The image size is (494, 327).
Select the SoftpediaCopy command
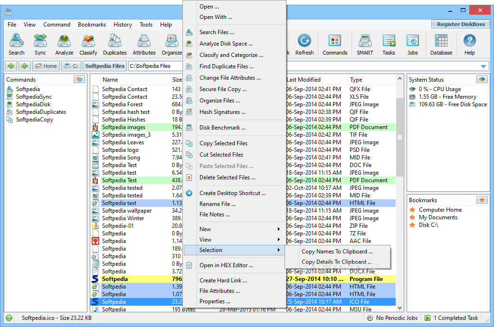click(x=34, y=119)
